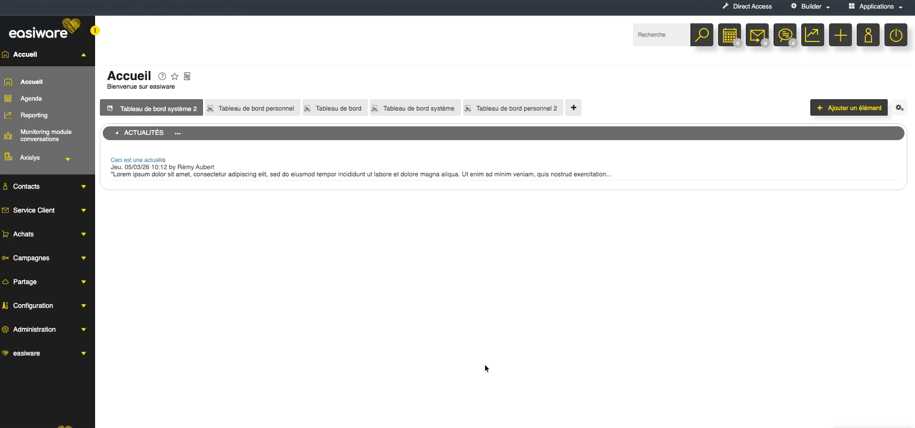Click the Ajouter un élément button
This screenshot has width=915, height=428.
tap(849, 108)
